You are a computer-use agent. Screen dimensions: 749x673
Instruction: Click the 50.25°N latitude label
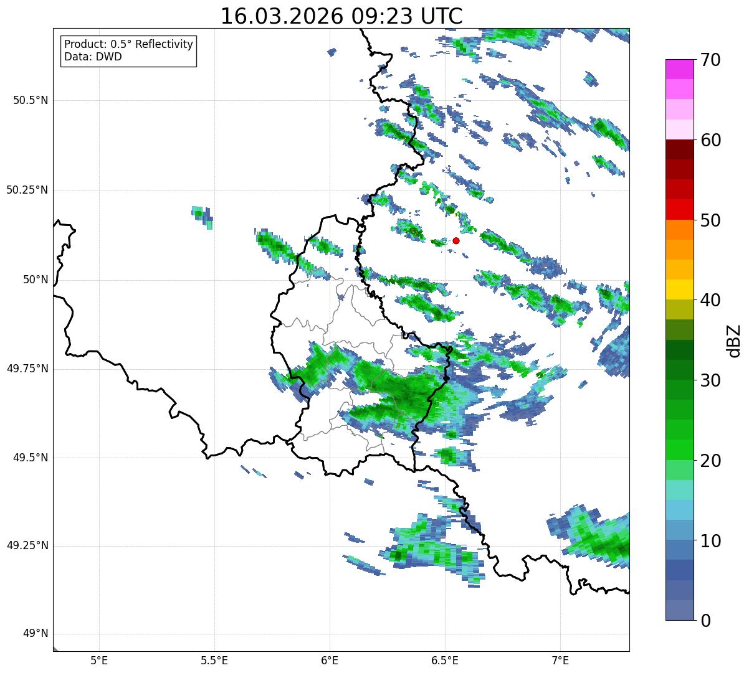27,190
